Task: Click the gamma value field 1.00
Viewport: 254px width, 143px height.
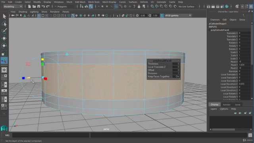Action: click(156, 15)
